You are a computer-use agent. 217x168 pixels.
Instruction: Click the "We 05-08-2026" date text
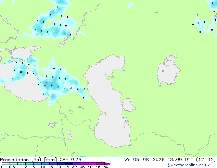tap(144, 160)
